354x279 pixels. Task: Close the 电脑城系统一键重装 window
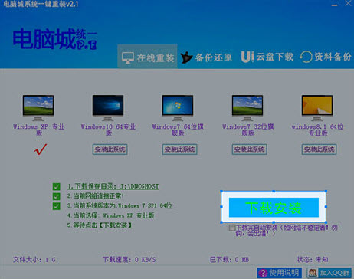[x=348, y=3]
